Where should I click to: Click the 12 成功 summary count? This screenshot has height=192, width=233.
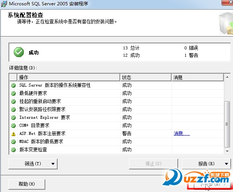[x=131, y=55]
